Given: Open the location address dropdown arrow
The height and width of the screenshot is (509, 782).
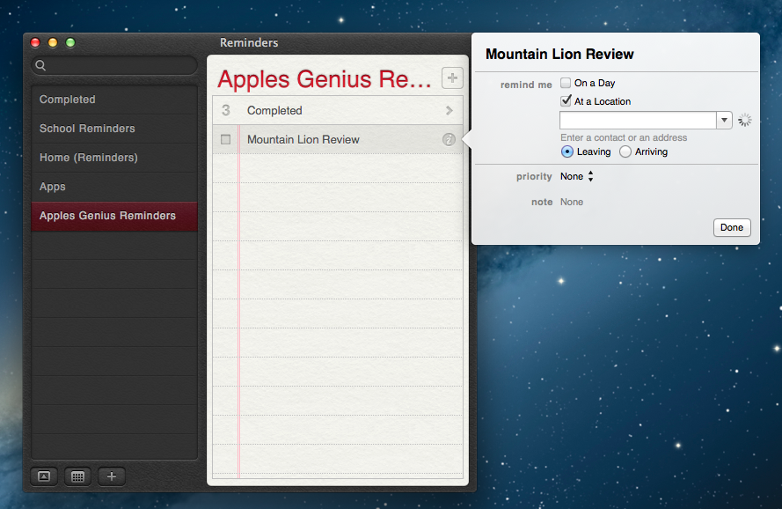Looking at the screenshot, I should point(724,121).
